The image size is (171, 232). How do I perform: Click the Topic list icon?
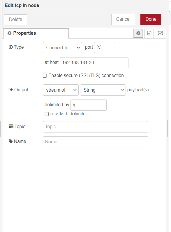click(x=11, y=126)
